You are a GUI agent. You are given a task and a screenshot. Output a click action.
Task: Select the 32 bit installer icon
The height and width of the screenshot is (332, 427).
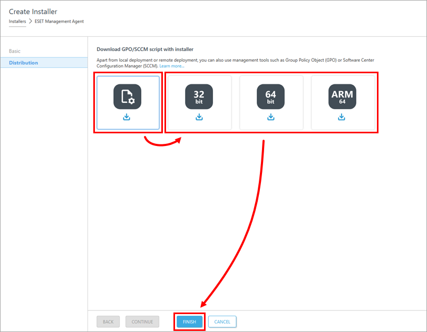pyautogui.click(x=199, y=96)
